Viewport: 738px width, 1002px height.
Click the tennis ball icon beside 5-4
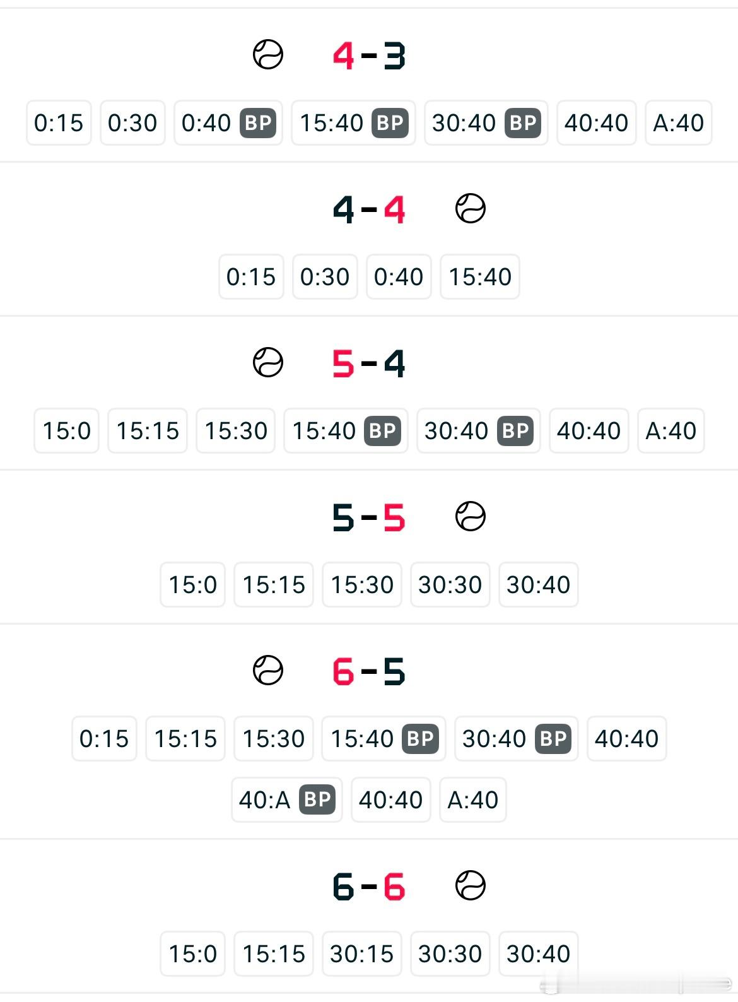[x=268, y=362]
